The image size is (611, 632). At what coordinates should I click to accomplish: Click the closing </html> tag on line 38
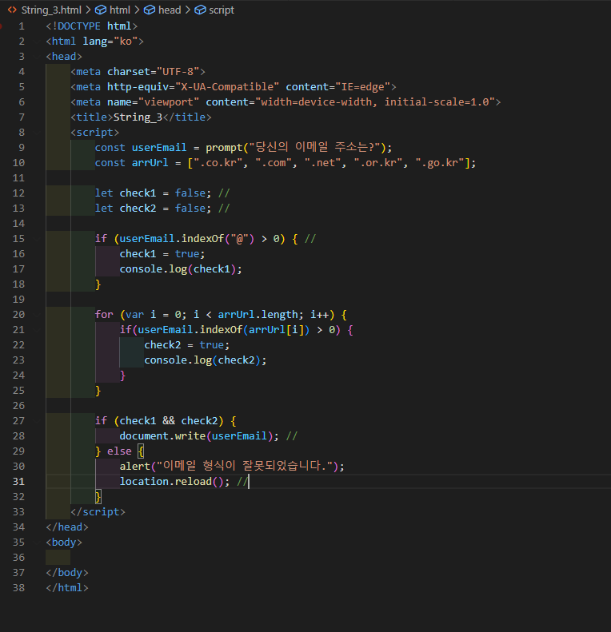(67, 588)
